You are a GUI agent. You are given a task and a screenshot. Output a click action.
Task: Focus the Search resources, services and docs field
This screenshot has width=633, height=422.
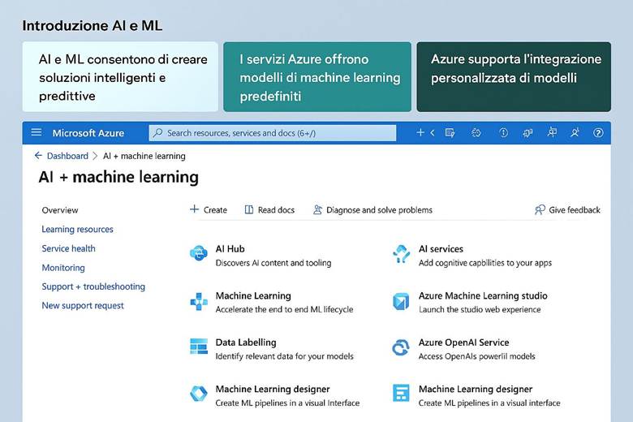(272, 132)
